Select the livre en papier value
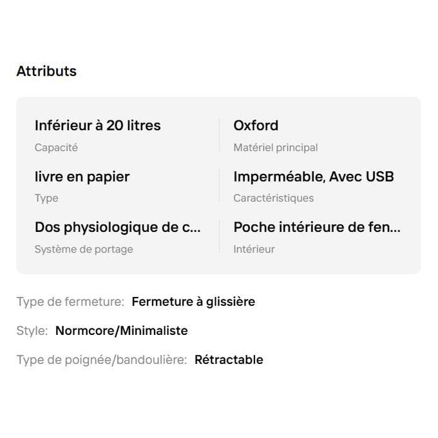This screenshot has width=438, height=438. click(x=82, y=177)
